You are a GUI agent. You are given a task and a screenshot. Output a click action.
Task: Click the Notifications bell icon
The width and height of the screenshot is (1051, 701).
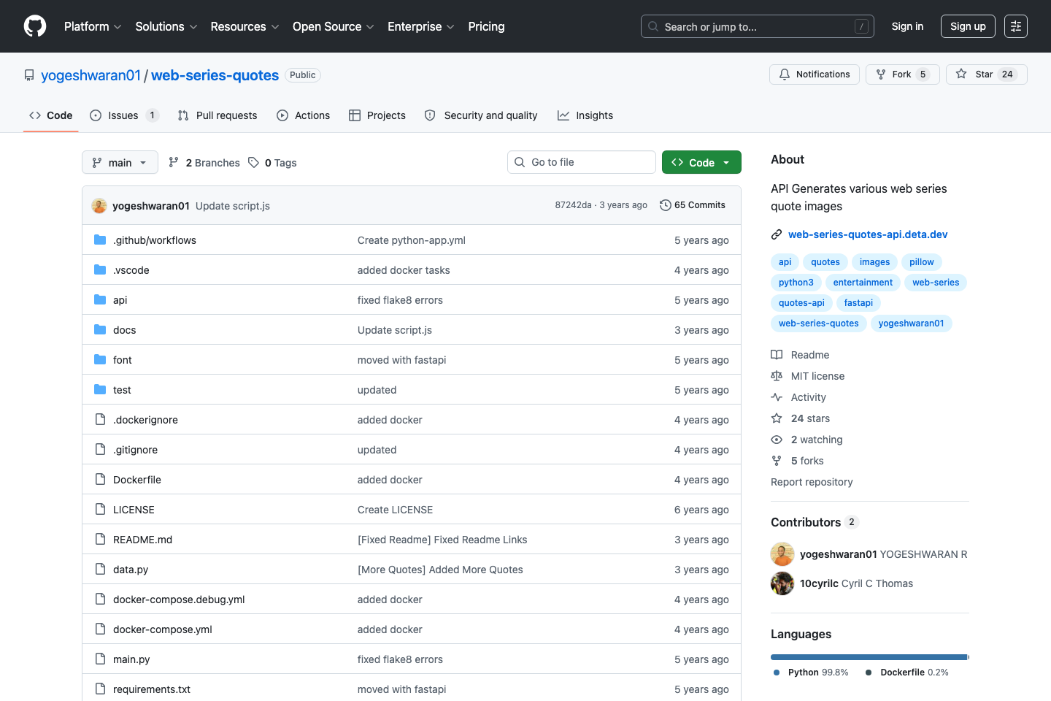(785, 74)
